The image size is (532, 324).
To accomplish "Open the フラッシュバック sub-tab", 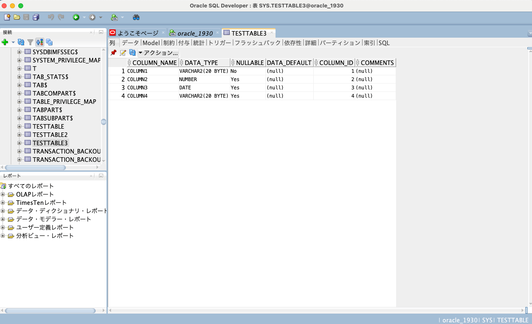I will tap(258, 43).
